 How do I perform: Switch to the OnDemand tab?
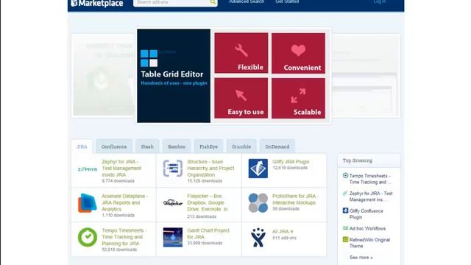point(277,146)
